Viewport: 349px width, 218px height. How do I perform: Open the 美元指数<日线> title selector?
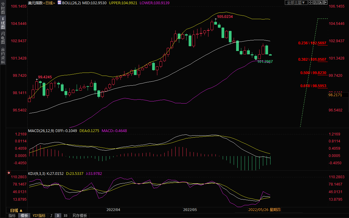point(41,3)
